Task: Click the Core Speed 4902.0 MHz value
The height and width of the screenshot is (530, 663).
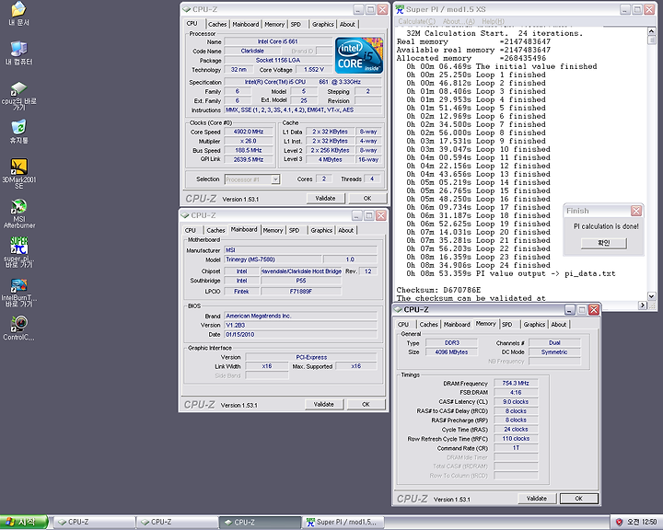Action: 249,132
